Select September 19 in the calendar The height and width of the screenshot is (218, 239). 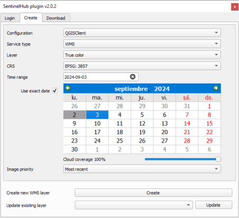(142, 132)
